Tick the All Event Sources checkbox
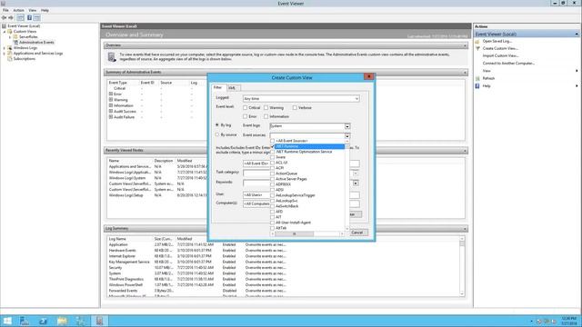The height and width of the screenshot is (327, 582). click(x=273, y=141)
